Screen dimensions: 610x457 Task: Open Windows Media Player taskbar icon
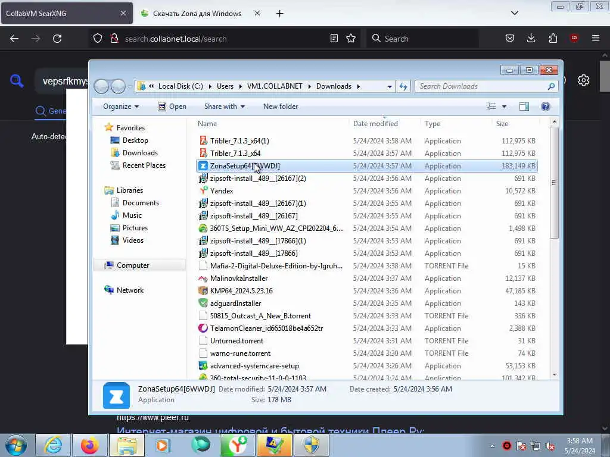[163, 445]
